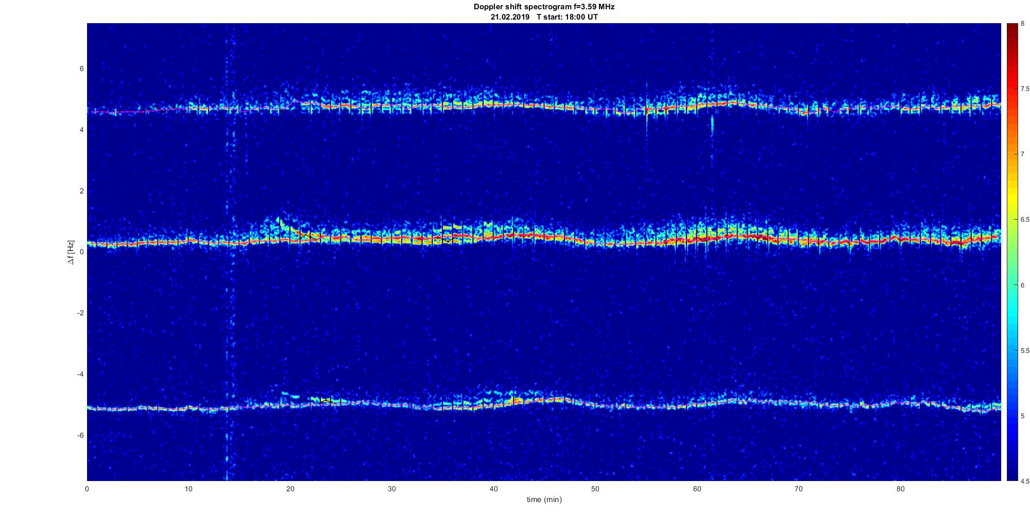
Task: Click the colorbar tick label '6.5'
Action: [1025, 220]
